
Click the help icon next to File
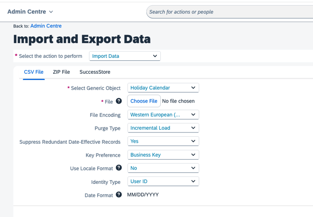click(x=119, y=101)
